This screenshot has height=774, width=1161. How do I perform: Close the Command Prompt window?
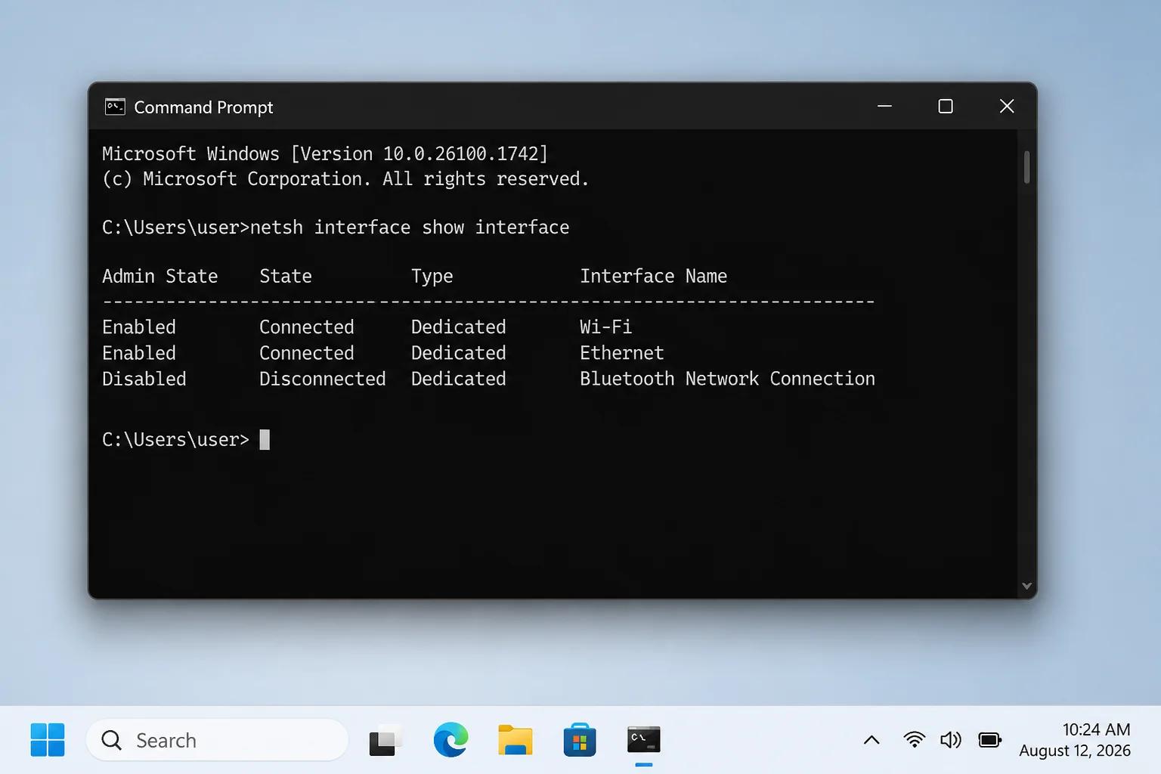pyautogui.click(x=1007, y=107)
